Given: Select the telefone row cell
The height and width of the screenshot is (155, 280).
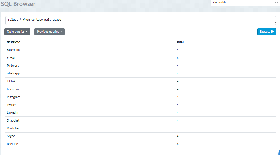Looking at the screenshot, I should (13, 144).
